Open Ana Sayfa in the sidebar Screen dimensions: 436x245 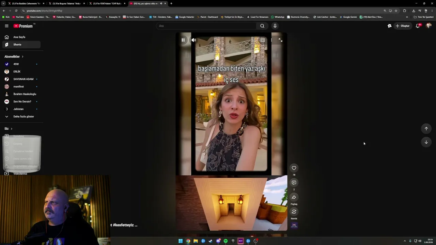point(21,37)
